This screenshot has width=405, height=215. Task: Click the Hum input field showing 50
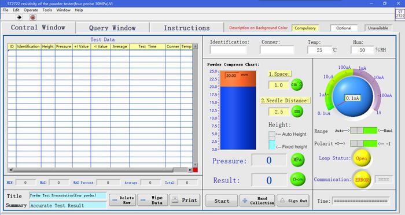(362, 50)
